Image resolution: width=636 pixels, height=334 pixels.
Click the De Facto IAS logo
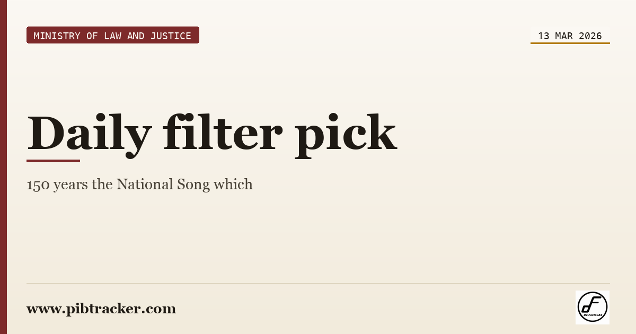pyautogui.click(x=593, y=307)
